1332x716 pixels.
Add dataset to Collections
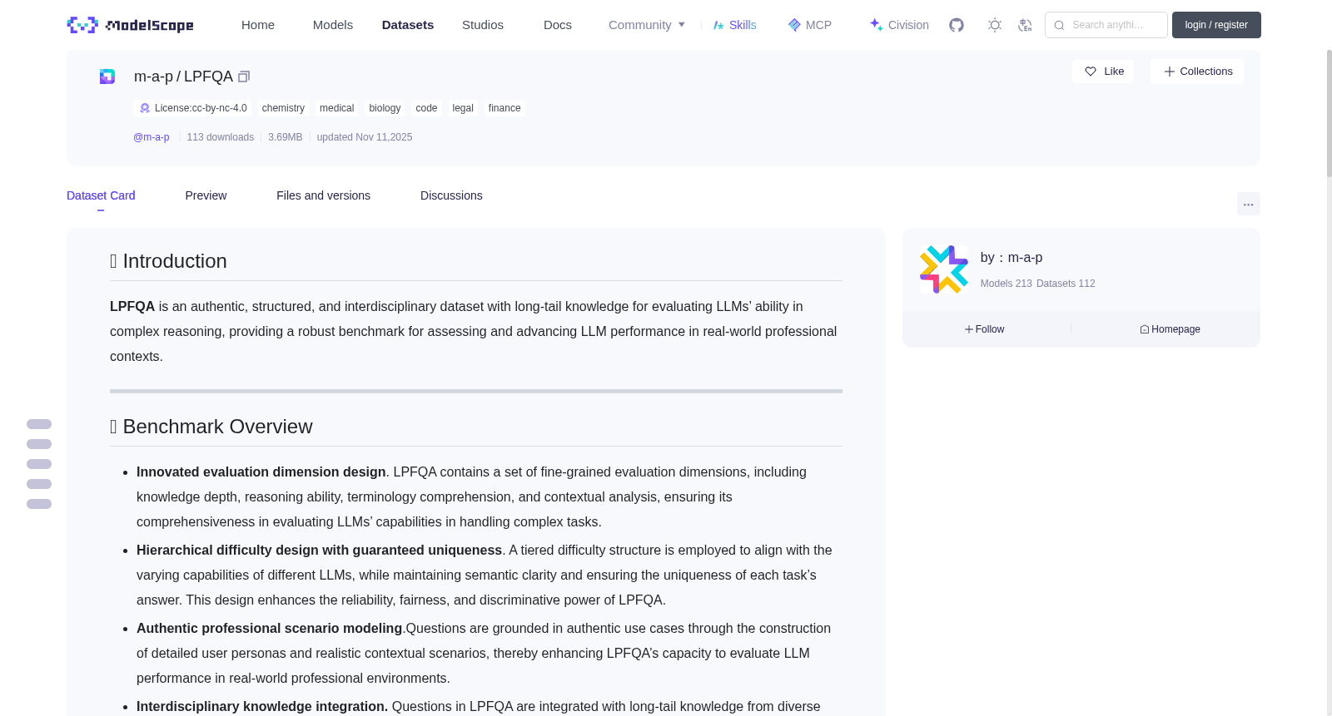click(1197, 72)
